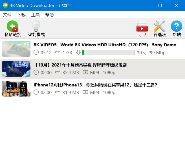Open the 下载 menu
This screenshot has height=158, width=185.
(x=21, y=15)
